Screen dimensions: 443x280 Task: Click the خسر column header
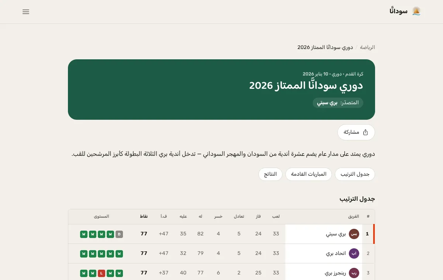218,217
